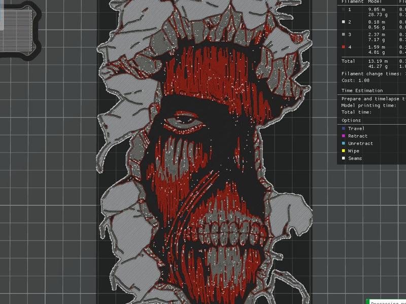
Task: Enable Wipe moves display option
Action: [x=353, y=151]
